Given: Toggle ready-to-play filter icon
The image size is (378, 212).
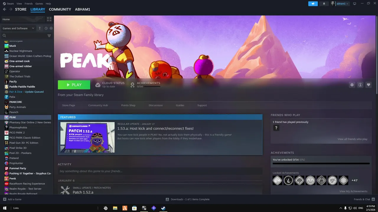Looking at the screenshot, I should pyautogui.click(x=51, y=28).
